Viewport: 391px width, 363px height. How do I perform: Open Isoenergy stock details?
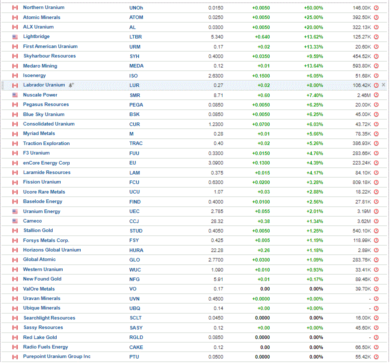click(x=35, y=75)
